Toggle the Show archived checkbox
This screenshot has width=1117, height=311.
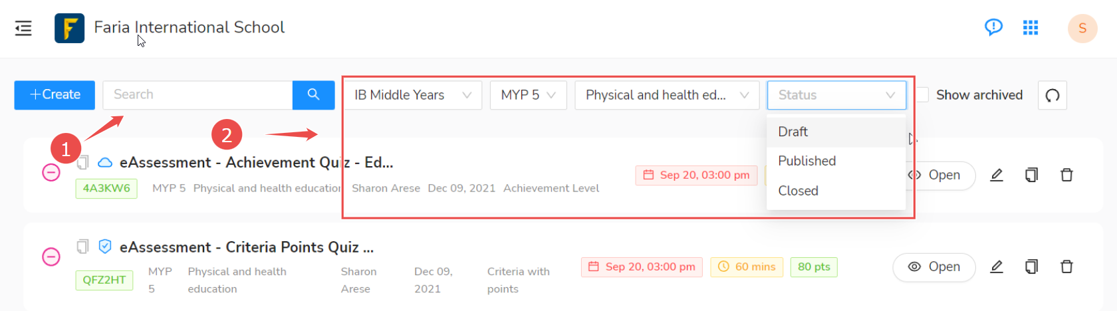pos(922,95)
